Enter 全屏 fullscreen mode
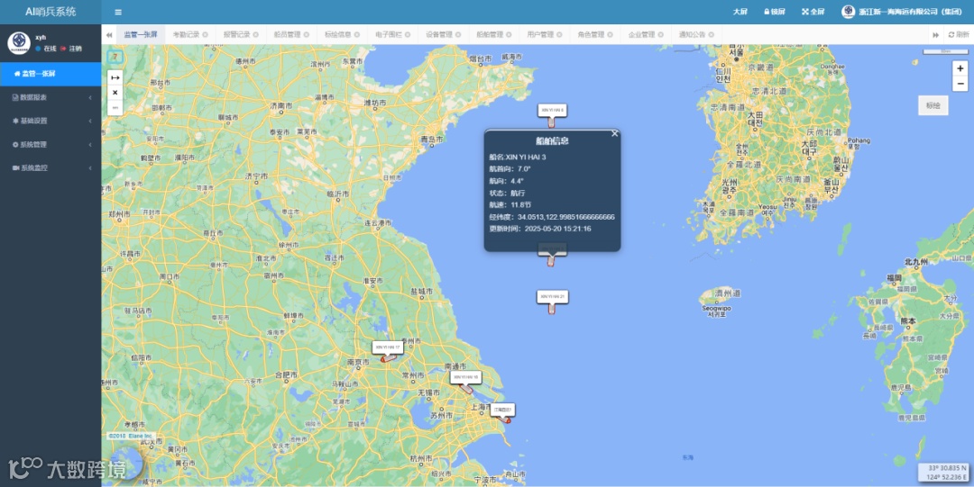 pos(813,12)
